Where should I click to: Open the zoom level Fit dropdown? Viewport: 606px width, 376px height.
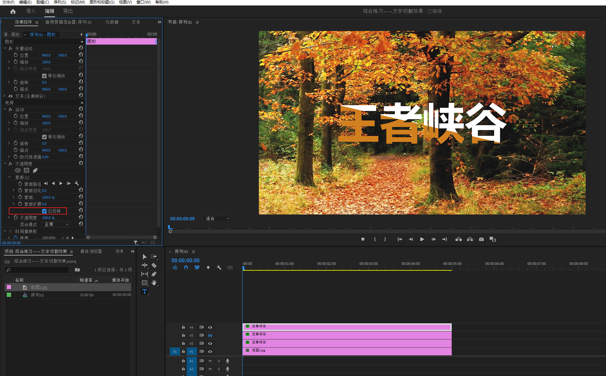[x=217, y=219]
